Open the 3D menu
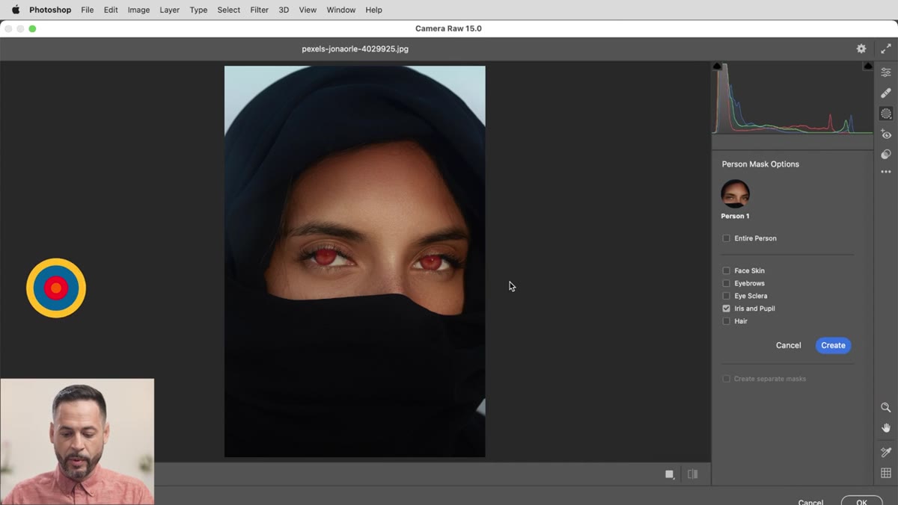Image resolution: width=898 pixels, height=505 pixels. [x=284, y=10]
